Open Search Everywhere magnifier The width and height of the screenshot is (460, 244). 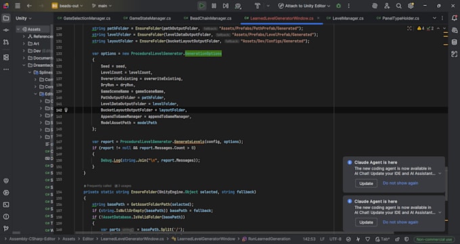click(398, 5)
